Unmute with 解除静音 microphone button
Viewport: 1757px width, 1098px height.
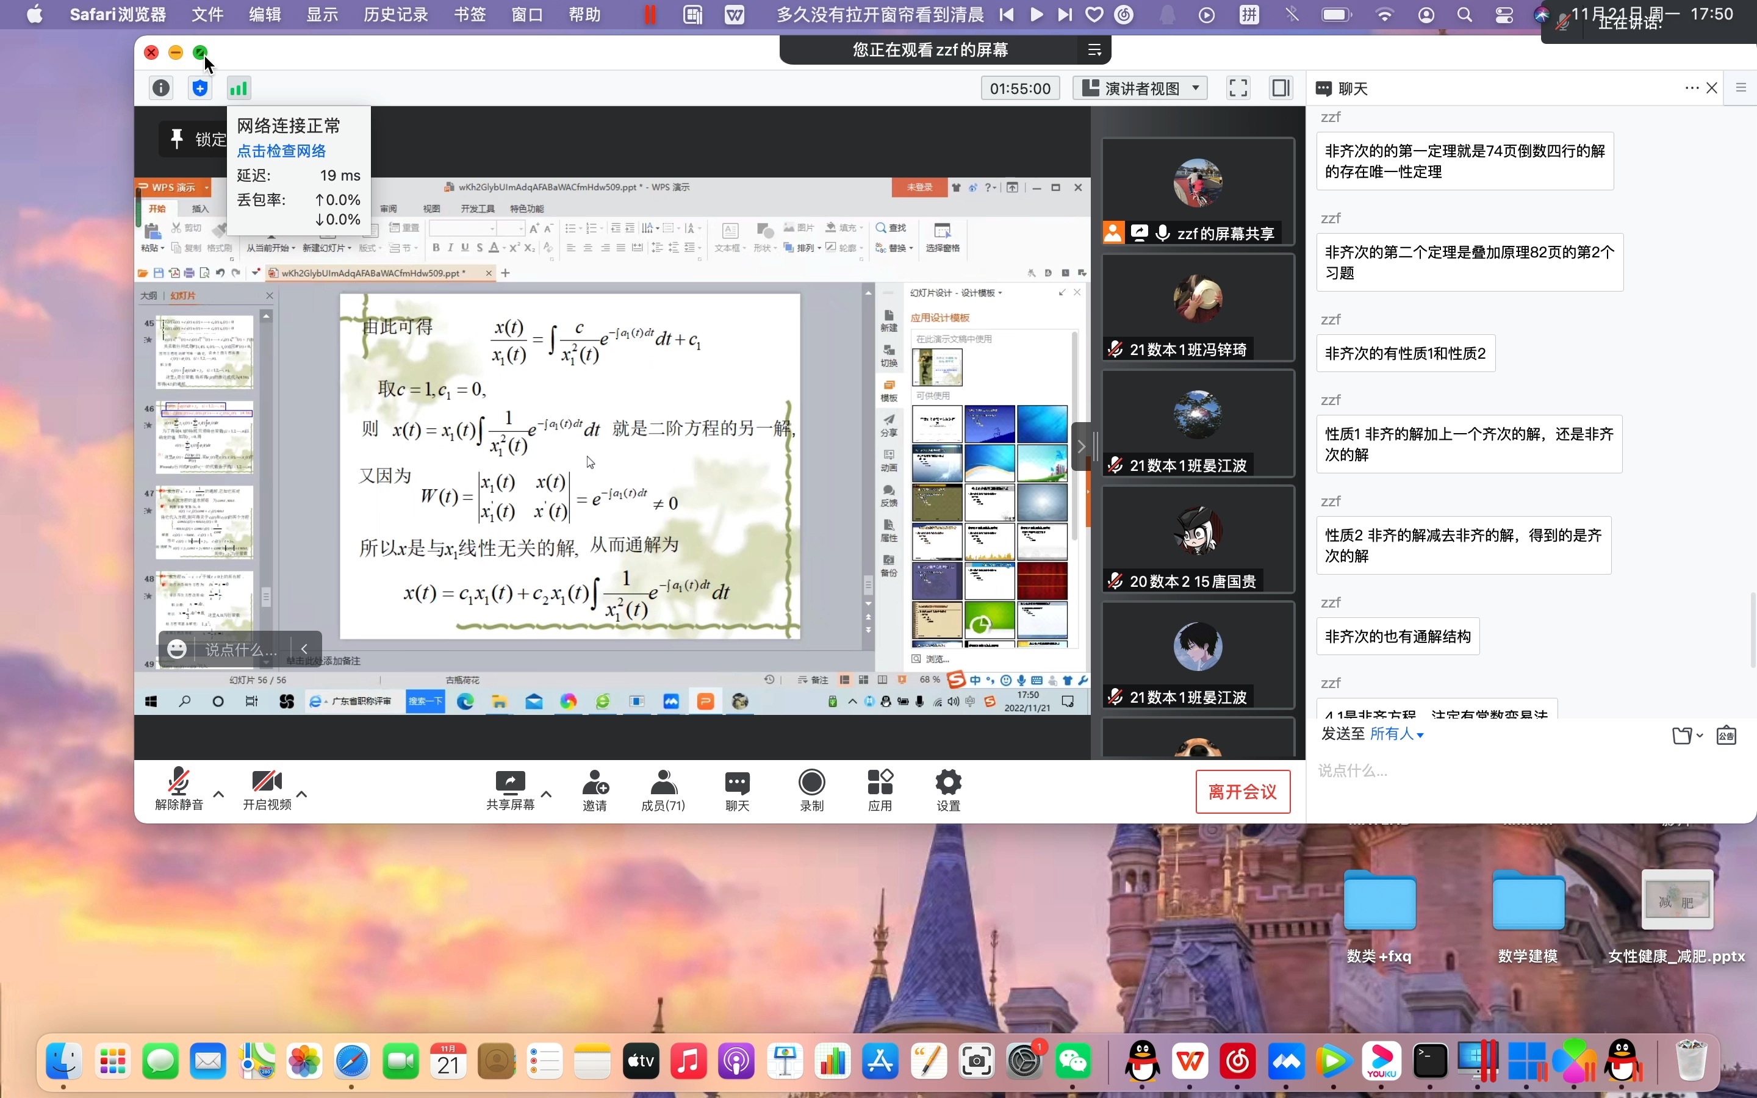coord(179,789)
